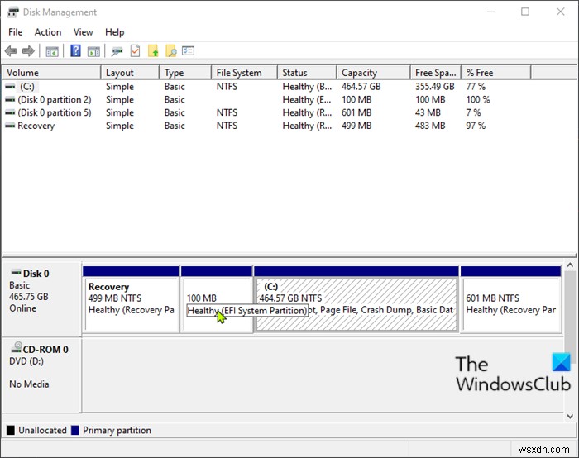
Task: Open the Action menu
Action: pos(48,32)
